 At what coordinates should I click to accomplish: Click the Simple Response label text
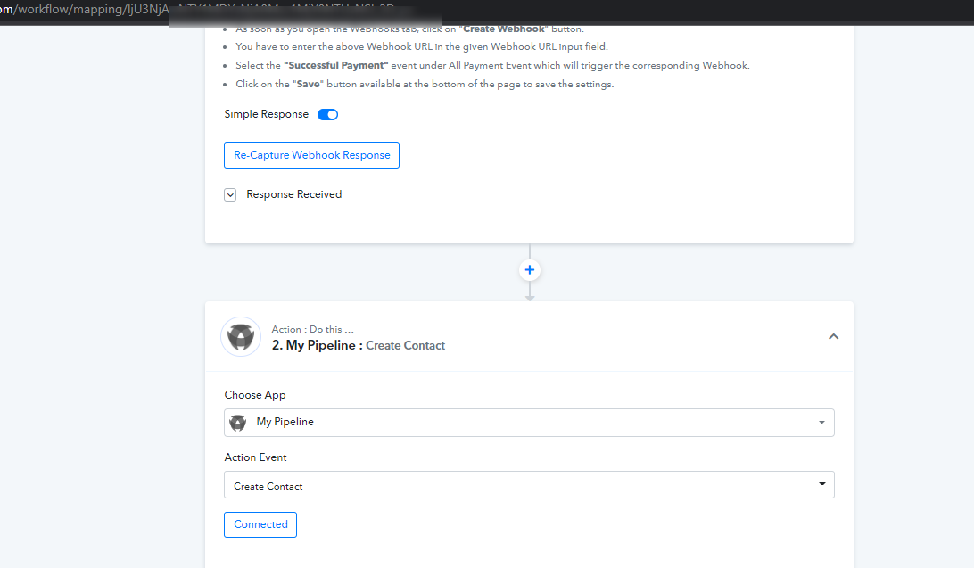267,114
